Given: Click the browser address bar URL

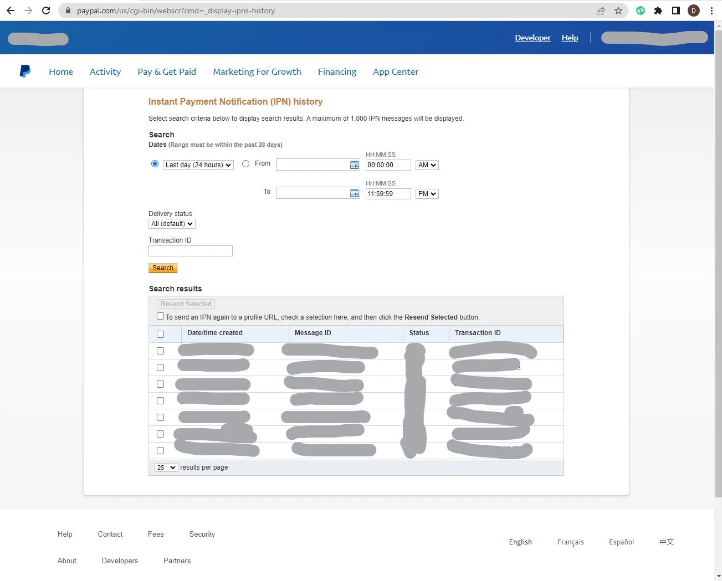Looking at the screenshot, I should 176,11.
